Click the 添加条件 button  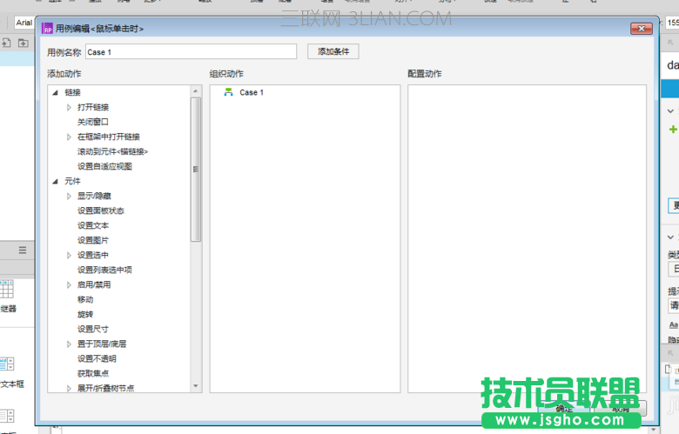pyautogui.click(x=333, y=51)
